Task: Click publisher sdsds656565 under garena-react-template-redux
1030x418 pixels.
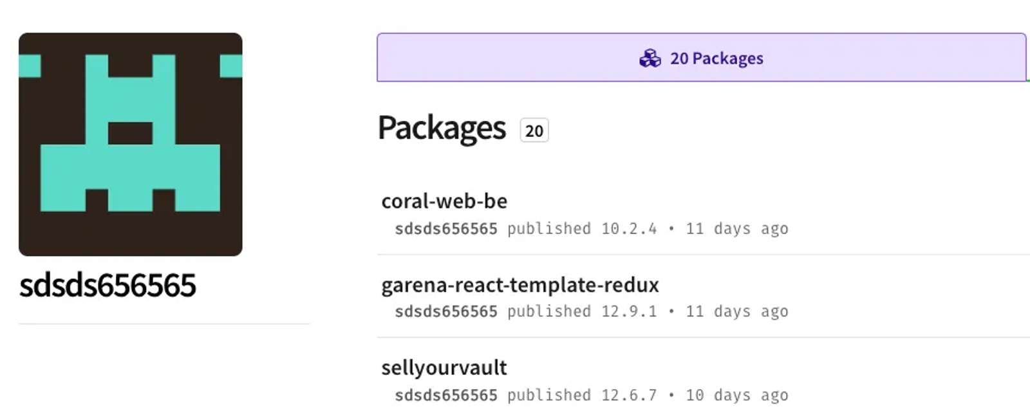Action: (446, 312)
